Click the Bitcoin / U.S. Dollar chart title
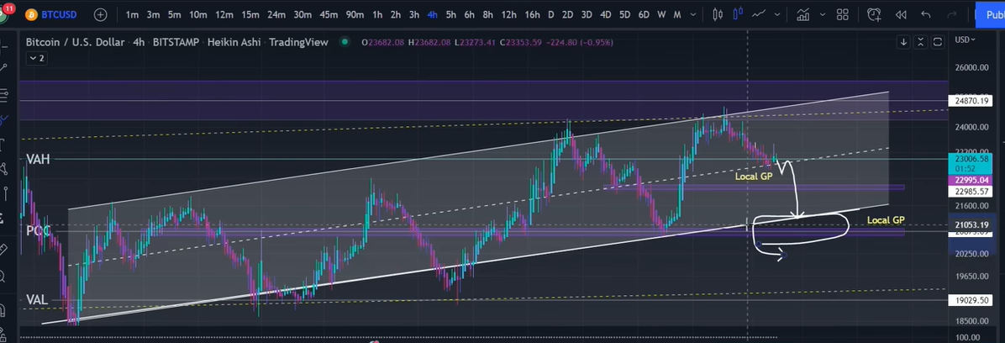 pyautogui.click(x=75, y=42)
